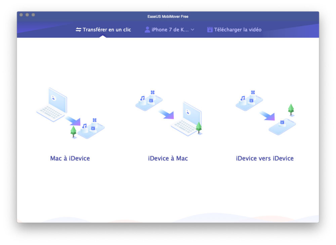Select the iDevice vers iDevice label
Viewport: 336px width, 245px height.
(265, 158)
